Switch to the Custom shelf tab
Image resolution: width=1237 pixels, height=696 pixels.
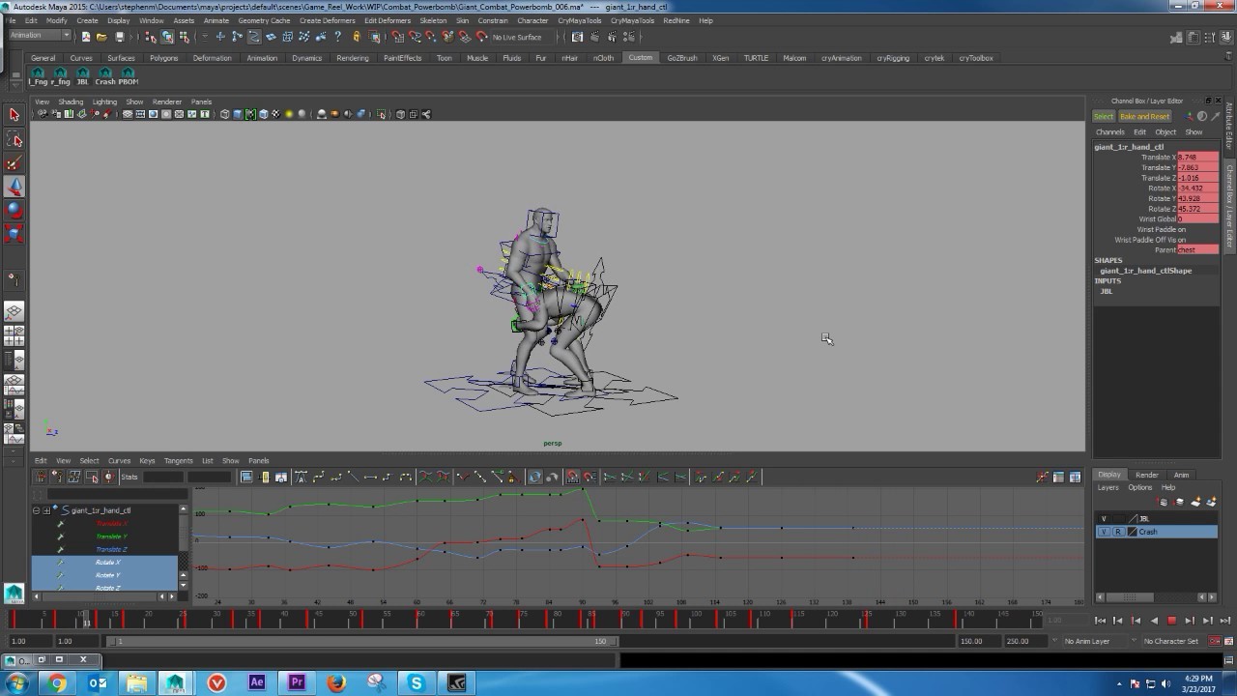641,58
